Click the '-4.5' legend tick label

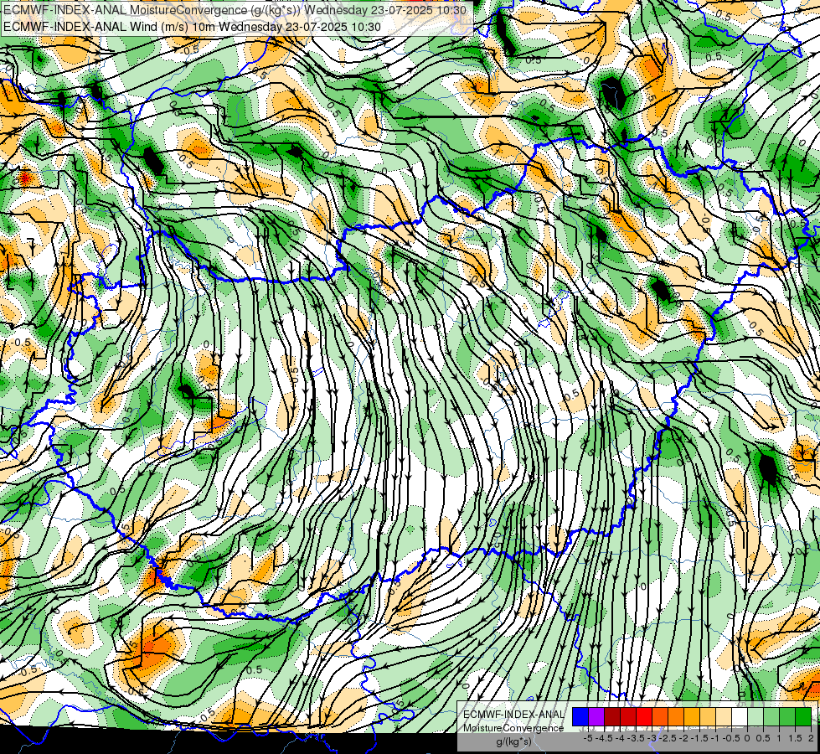[x=604, y=738]
